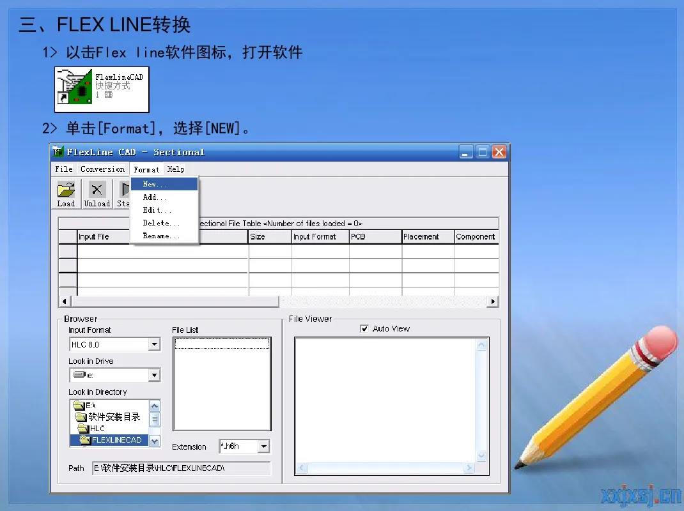Viewport: 684px width, 511px height.
Task: Click File Viewer scroll left arrow
Action: 302,468
